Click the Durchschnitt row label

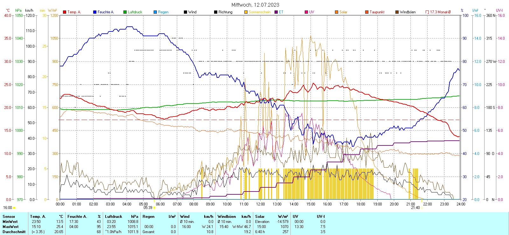tap(14, 232)
